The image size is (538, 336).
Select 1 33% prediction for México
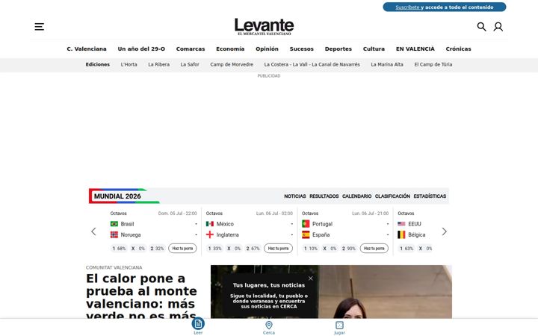pyautogui.click(x=214, y=248)
